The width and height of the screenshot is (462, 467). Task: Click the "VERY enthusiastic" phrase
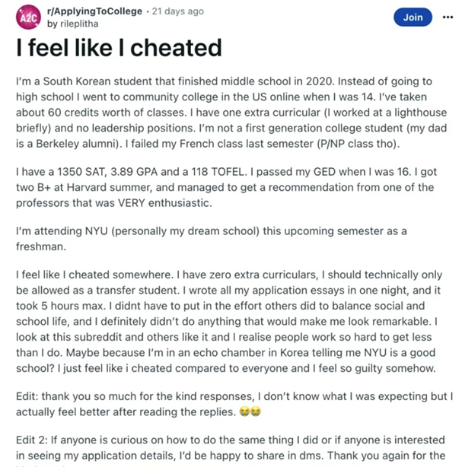point(165,203)
